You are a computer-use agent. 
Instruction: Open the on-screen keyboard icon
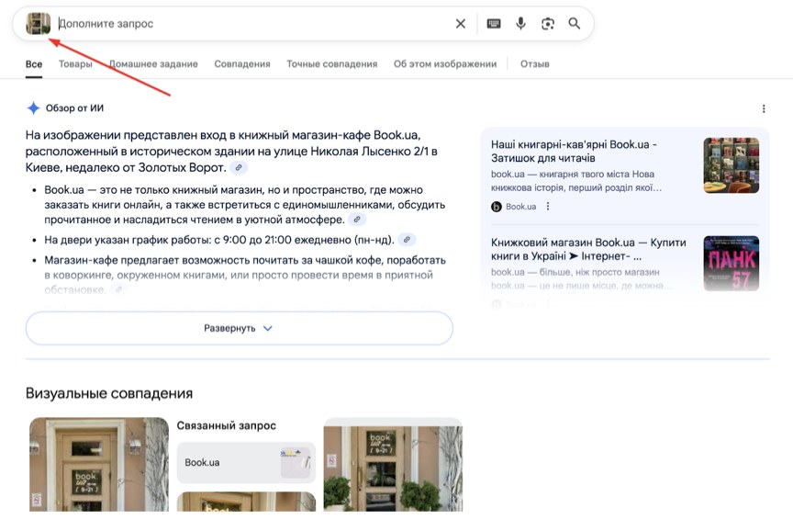pyautogui.click(x=494, y=23)
